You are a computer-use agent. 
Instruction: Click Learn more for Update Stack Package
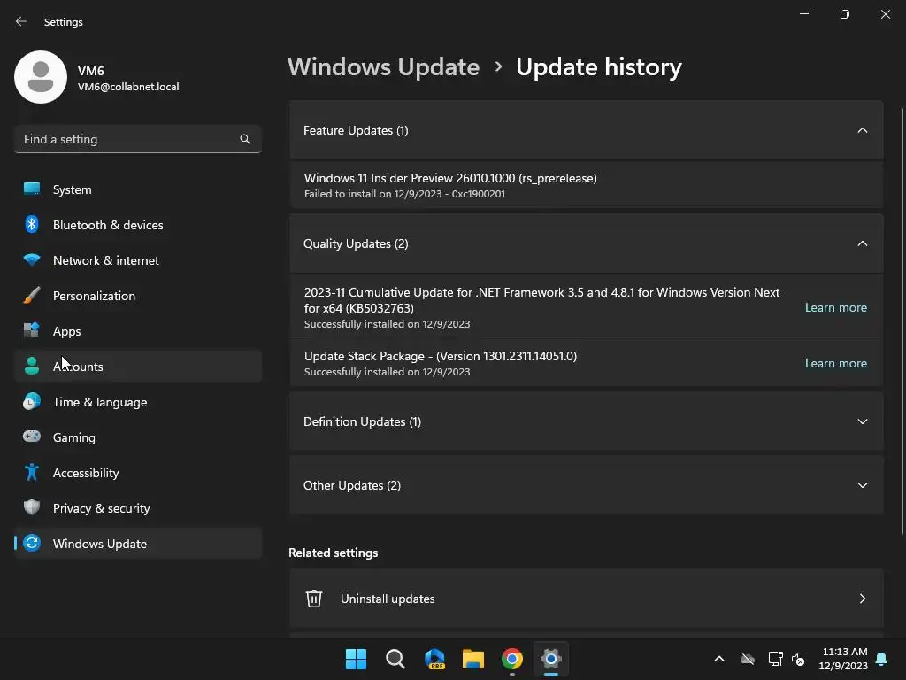835,363
